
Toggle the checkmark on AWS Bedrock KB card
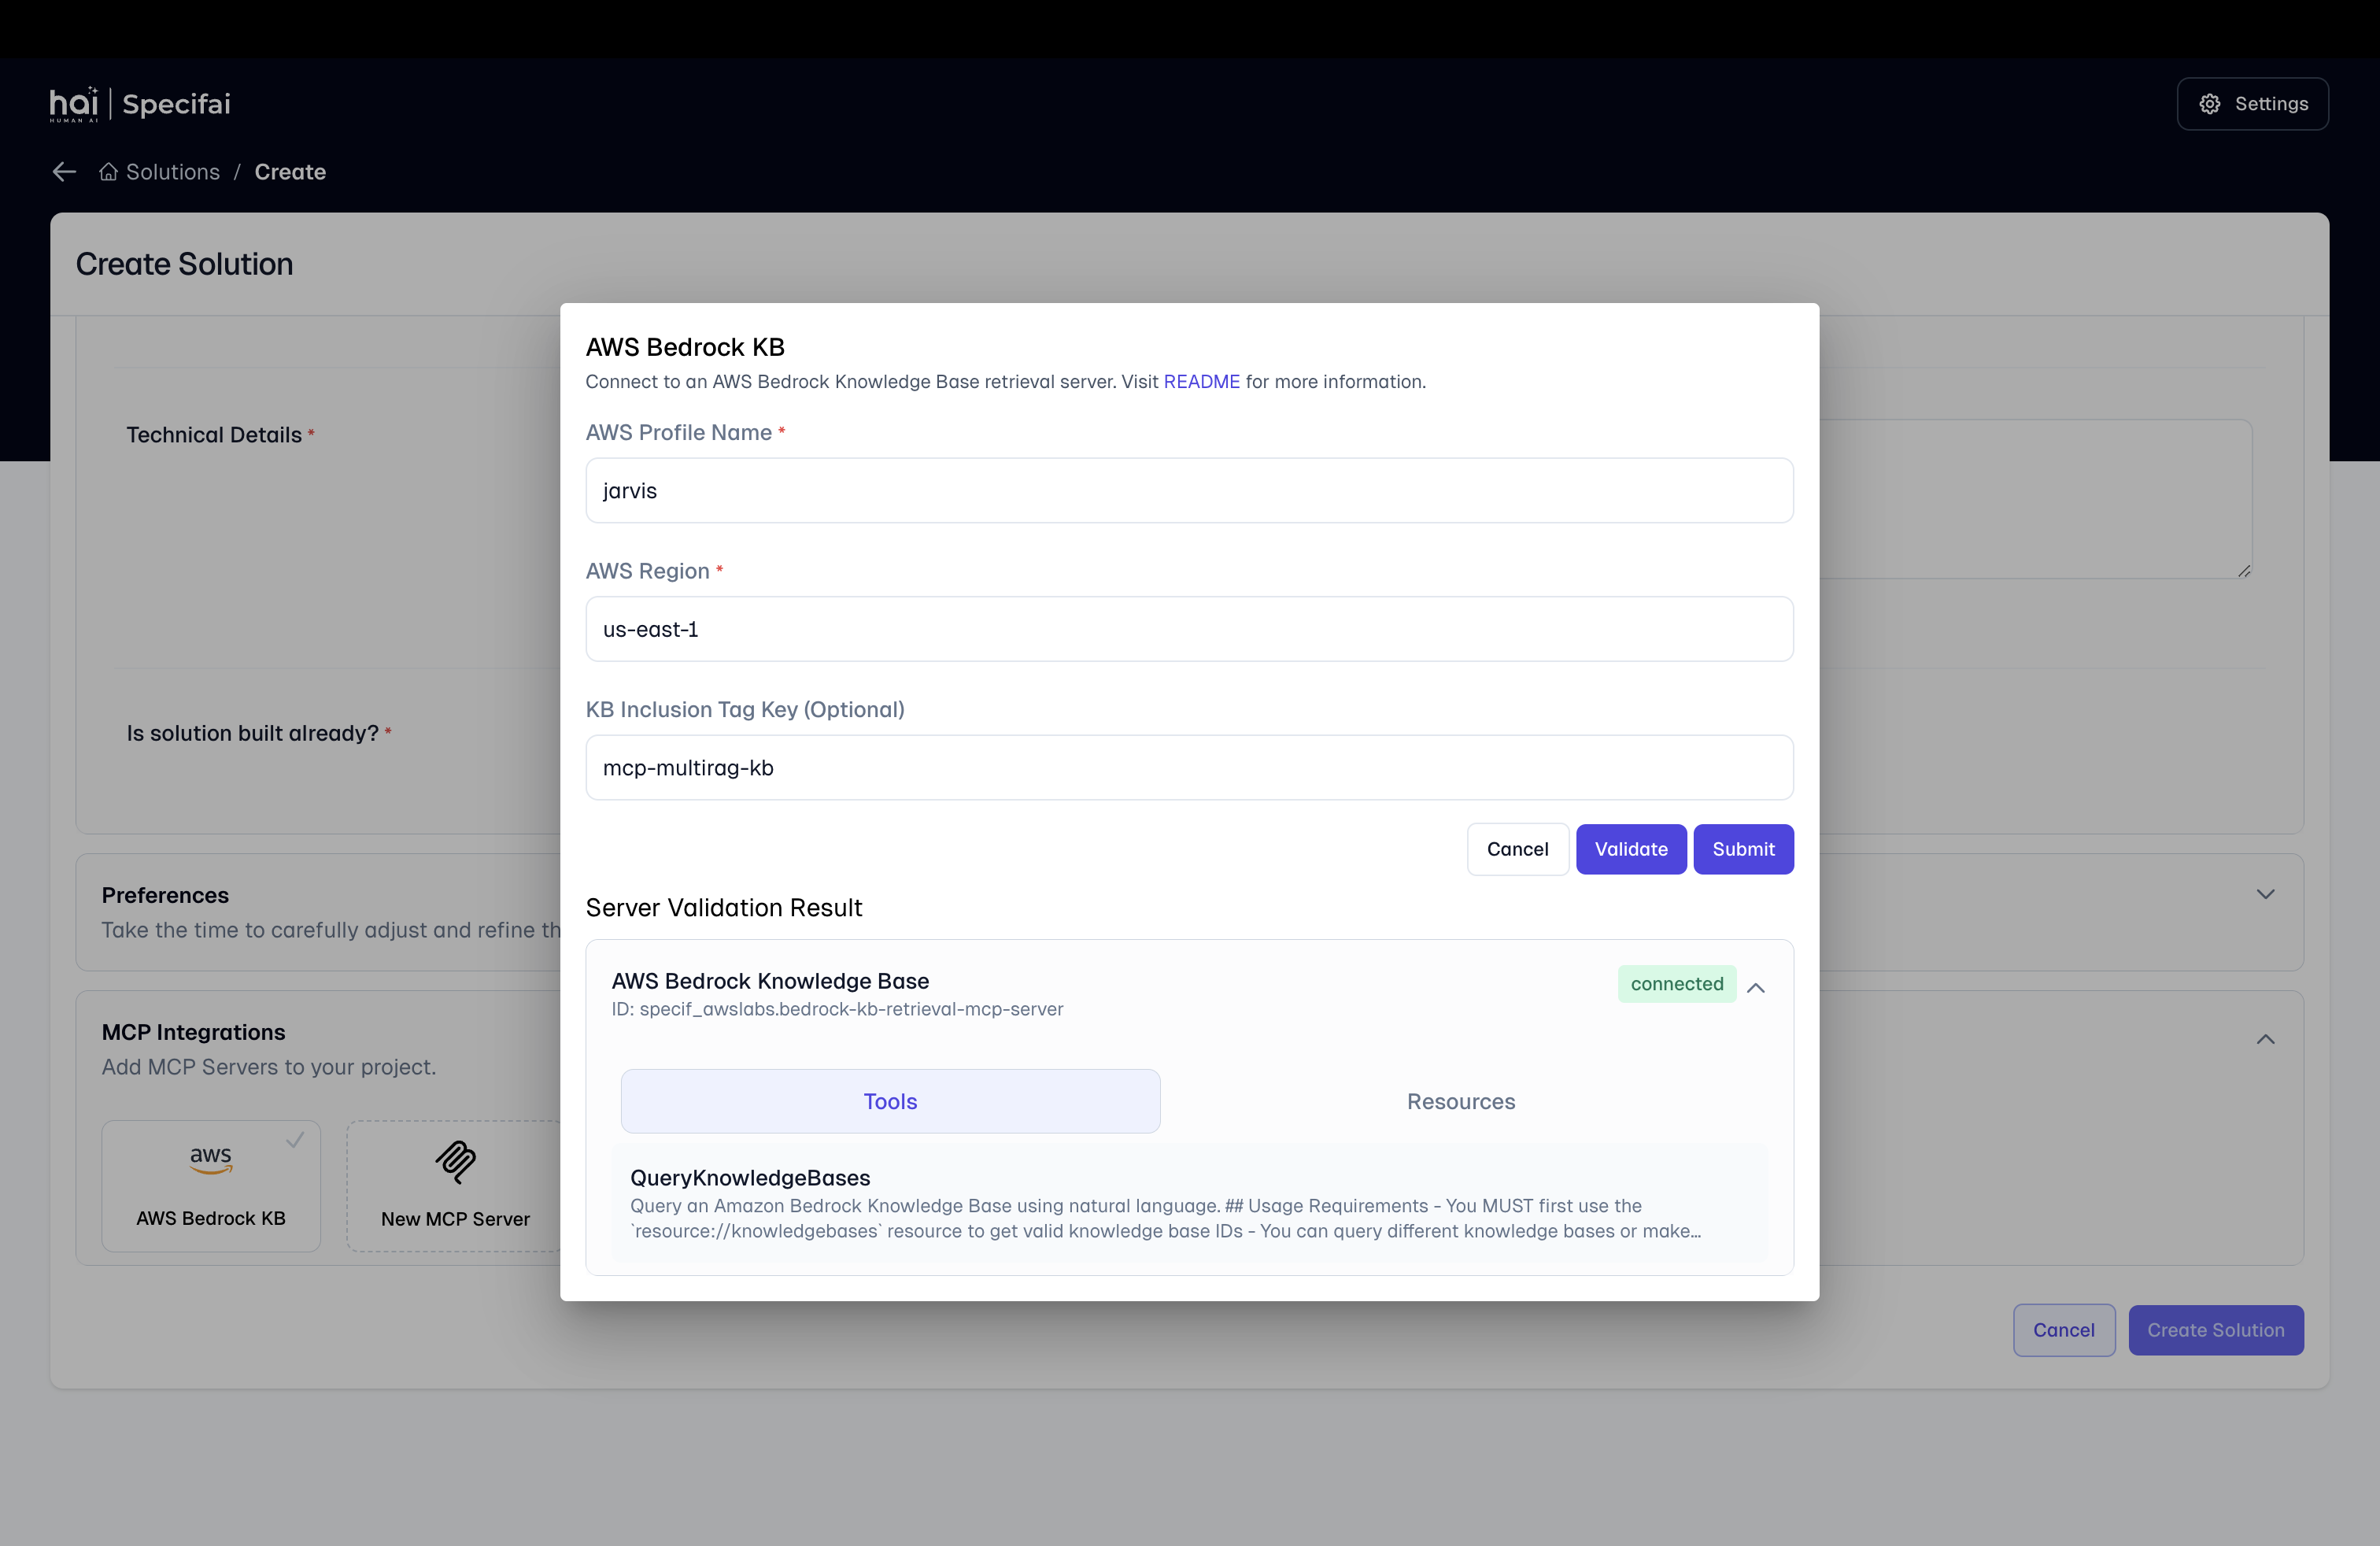[x=295, y=1140]
